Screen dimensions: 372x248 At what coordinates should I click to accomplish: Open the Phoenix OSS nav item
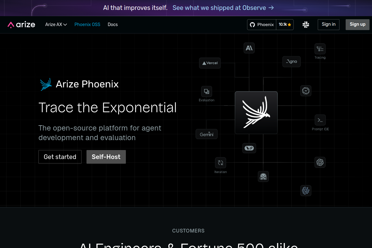click(87, 24)
